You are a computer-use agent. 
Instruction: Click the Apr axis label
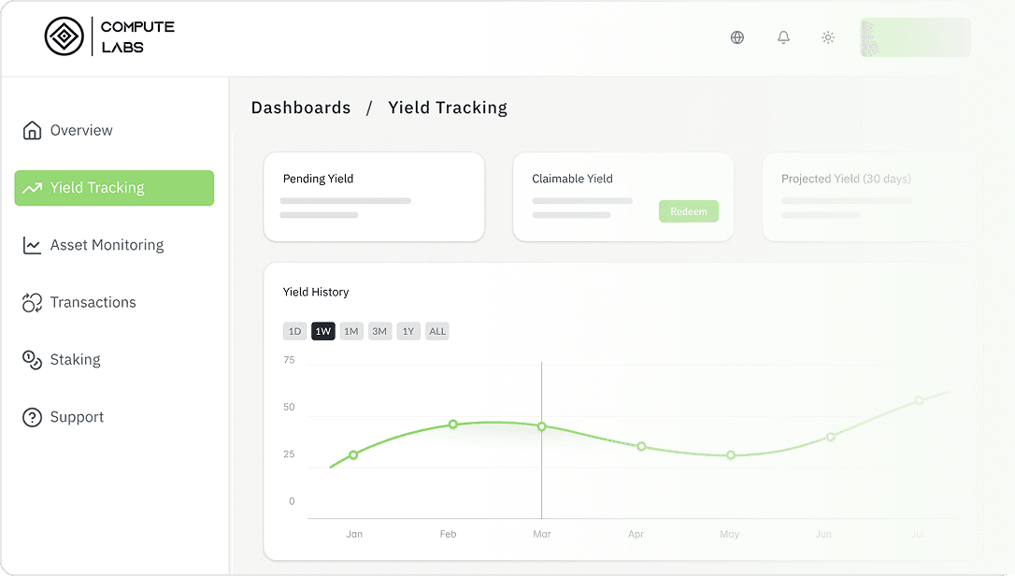click(636, 534)
